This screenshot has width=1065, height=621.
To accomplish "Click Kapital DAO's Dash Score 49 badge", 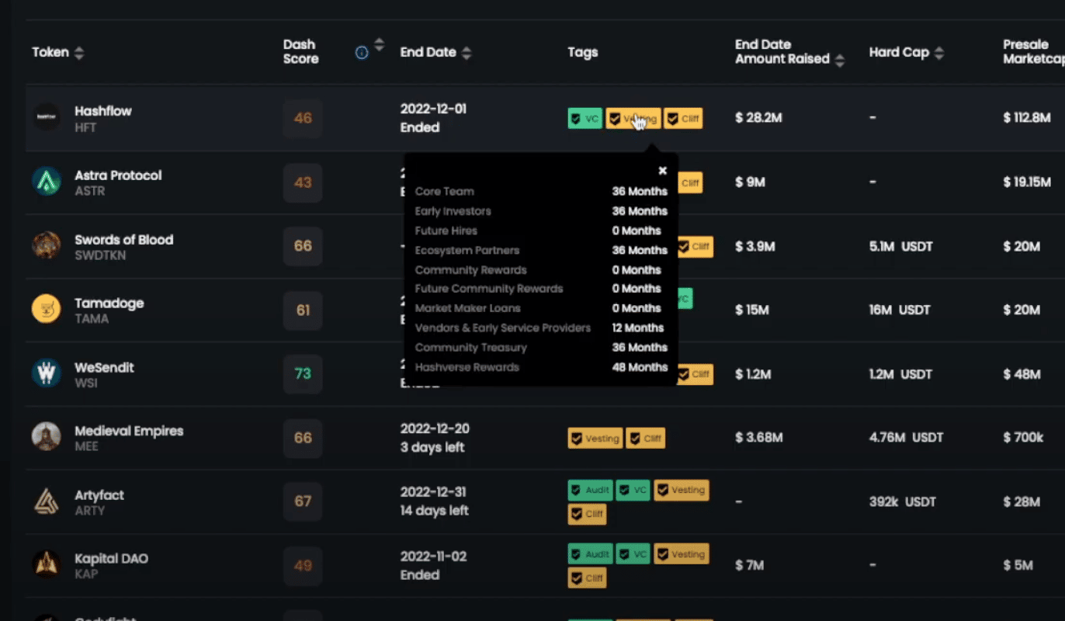I will pyautogui.click(x=303, y=565).
